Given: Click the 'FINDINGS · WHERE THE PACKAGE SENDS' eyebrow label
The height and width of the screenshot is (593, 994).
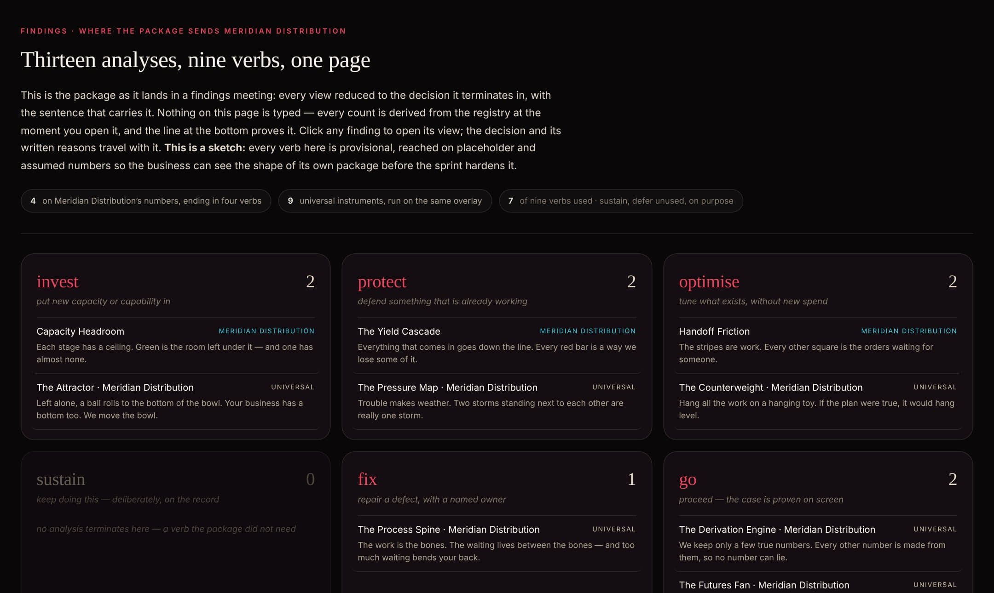Looking at the screenshot, I should pyautogui.click(x=183, y=31).
